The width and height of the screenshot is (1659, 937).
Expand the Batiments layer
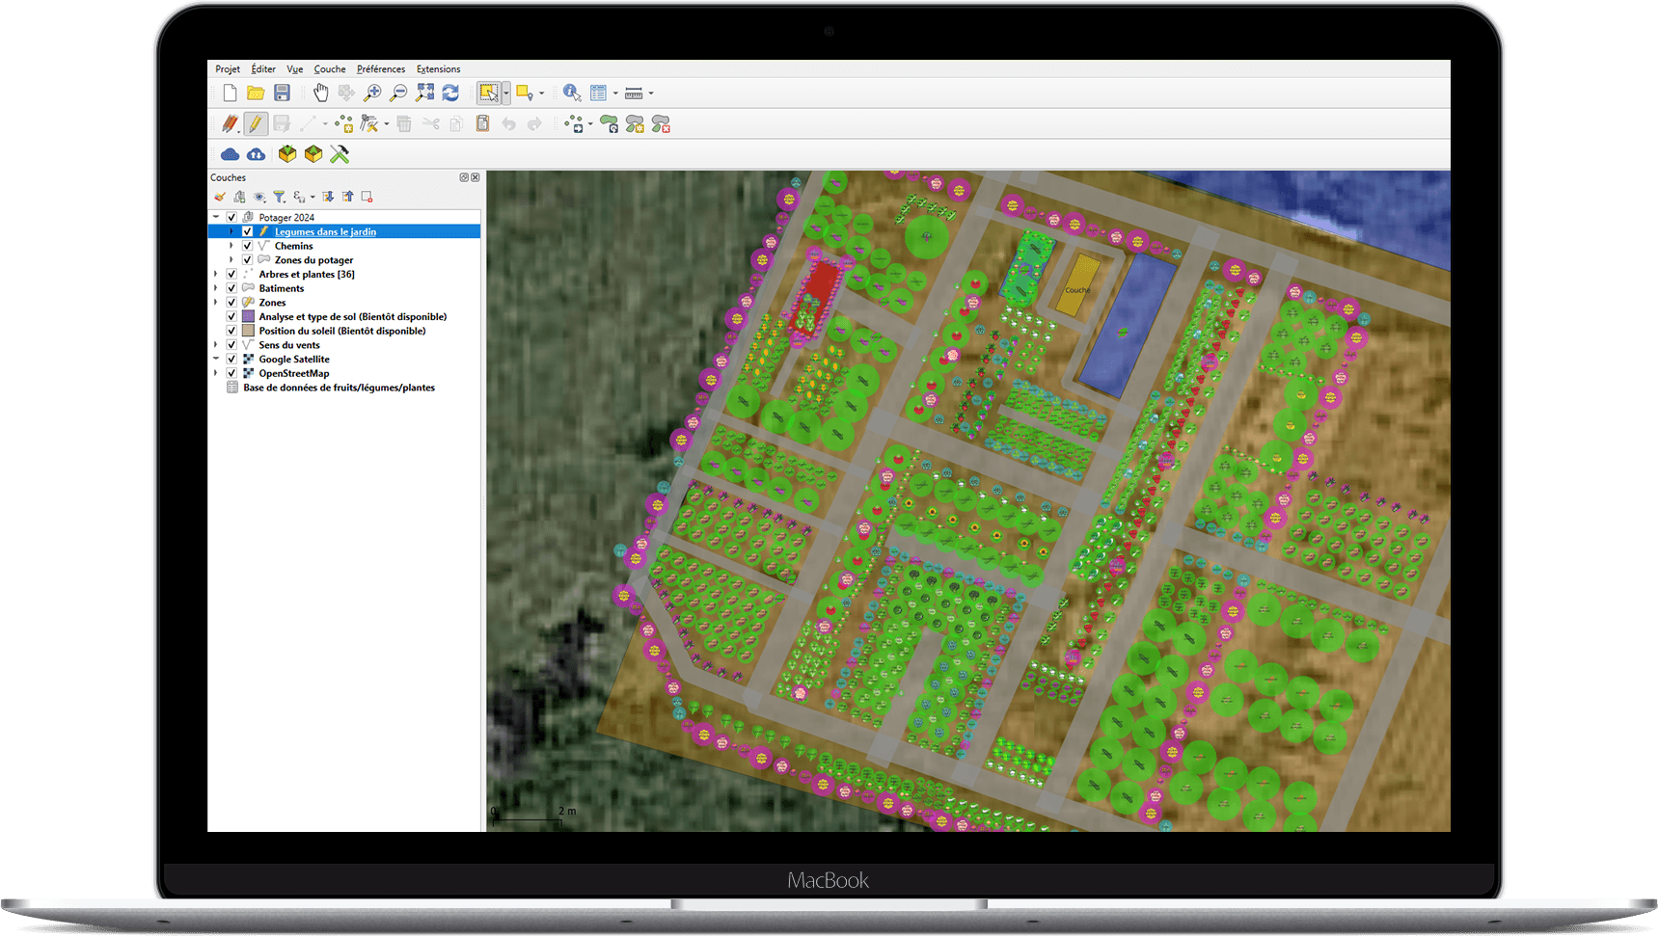(x=216, y=288)
